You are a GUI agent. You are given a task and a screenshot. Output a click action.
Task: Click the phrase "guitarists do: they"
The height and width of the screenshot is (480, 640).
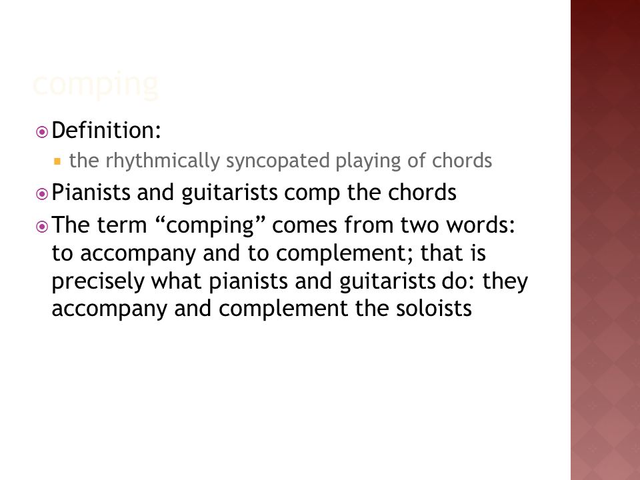pyautogui.click(x=433, y=281)
